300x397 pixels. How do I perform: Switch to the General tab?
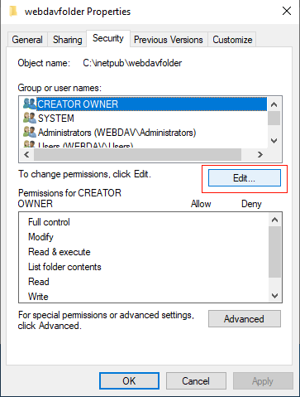(27, 40)
